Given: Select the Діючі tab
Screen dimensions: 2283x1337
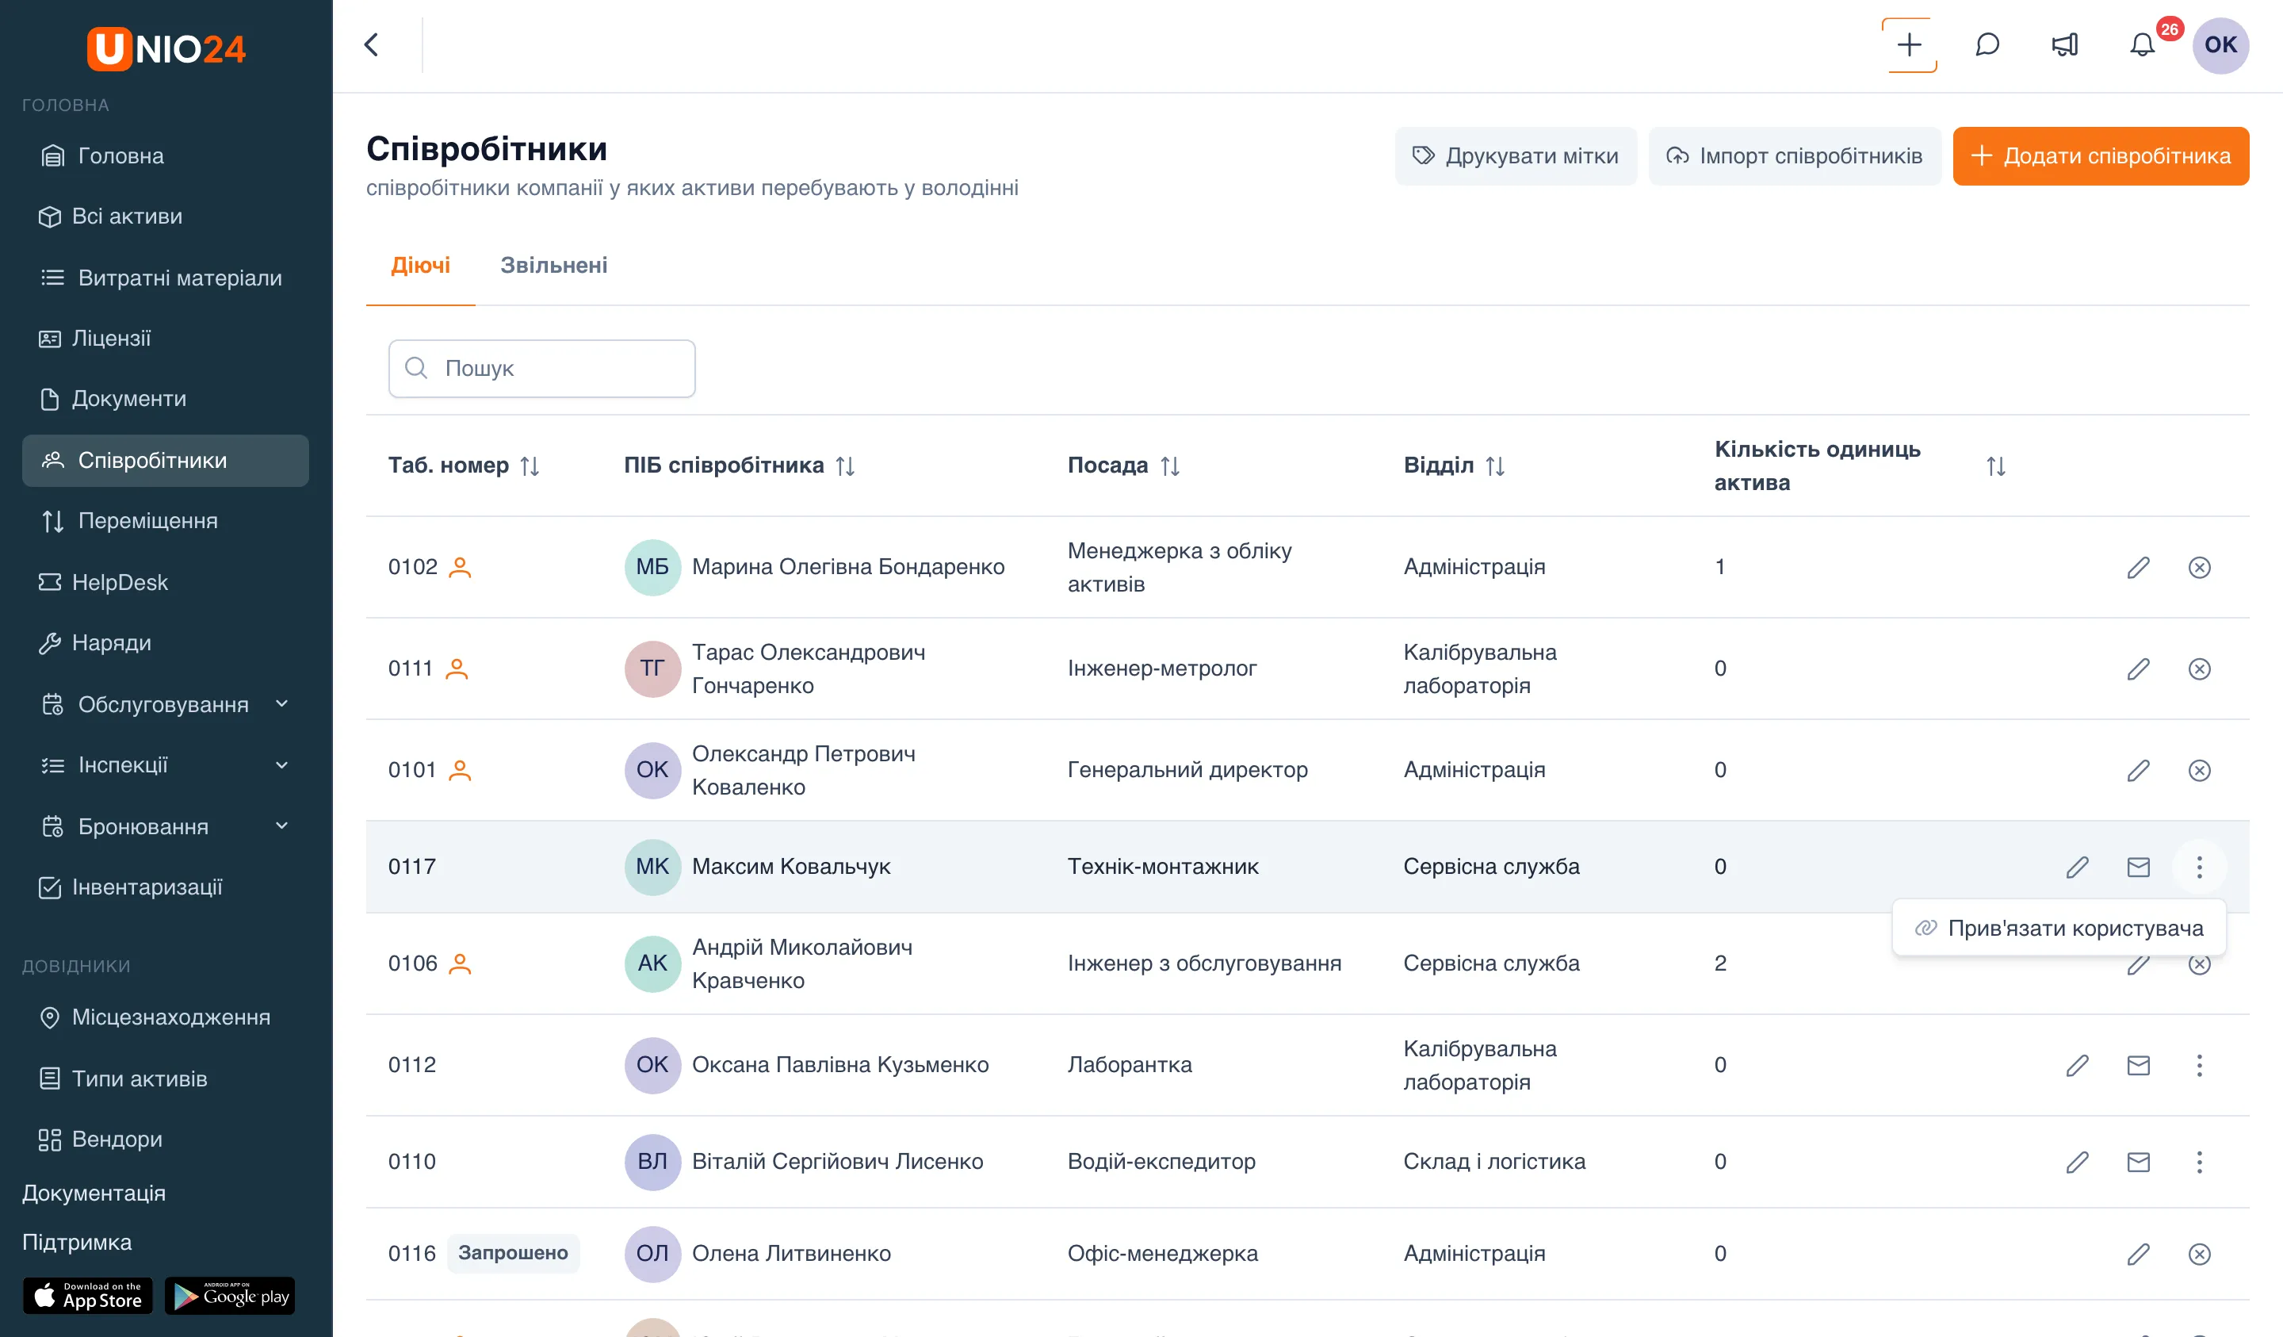Looking at the screenshot, I should click(420, 265).
